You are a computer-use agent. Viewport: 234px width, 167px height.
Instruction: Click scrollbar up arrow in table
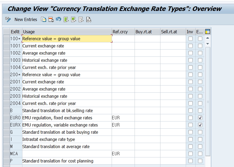click(208, 38)
